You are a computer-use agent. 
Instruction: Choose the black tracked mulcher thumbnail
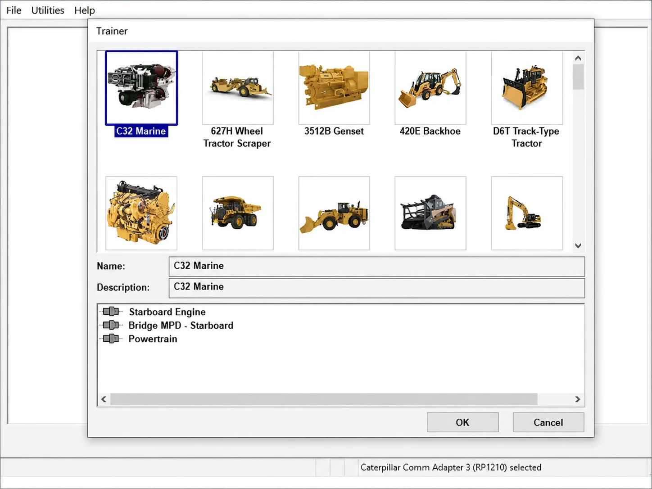(430, 213)
